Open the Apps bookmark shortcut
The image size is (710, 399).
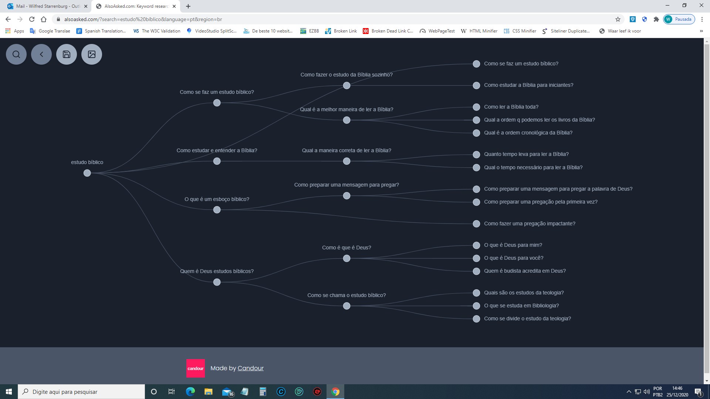(15, 31)
